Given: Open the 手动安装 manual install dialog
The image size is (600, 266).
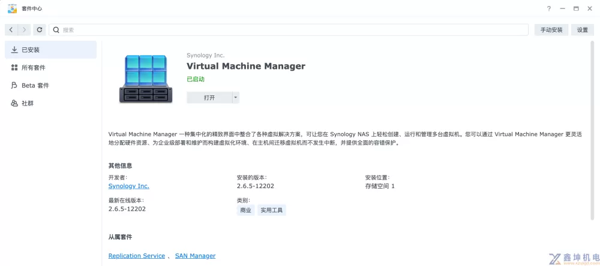Looking at the screenshot, I should tap(551, 30).
